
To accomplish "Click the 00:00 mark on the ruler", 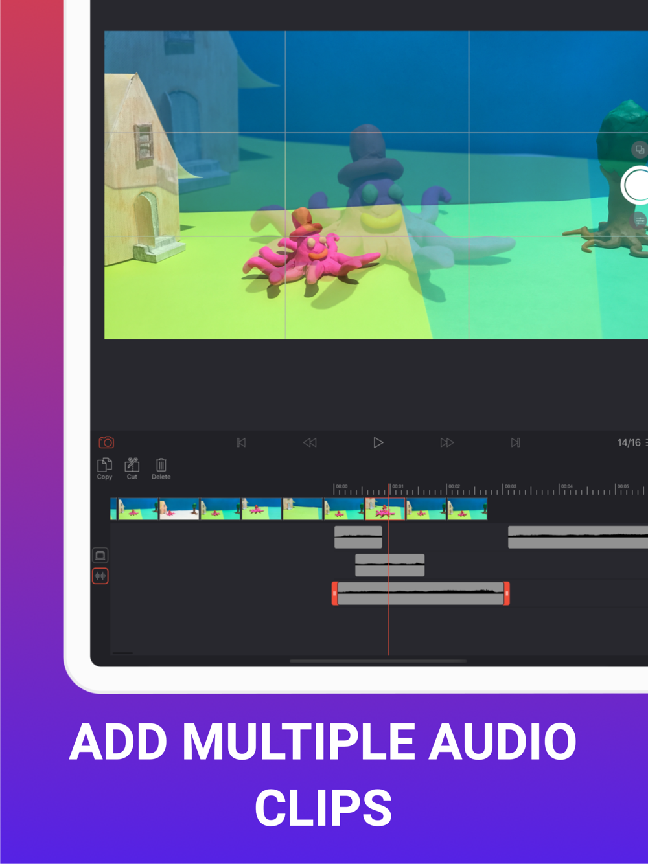I will 341,486.
